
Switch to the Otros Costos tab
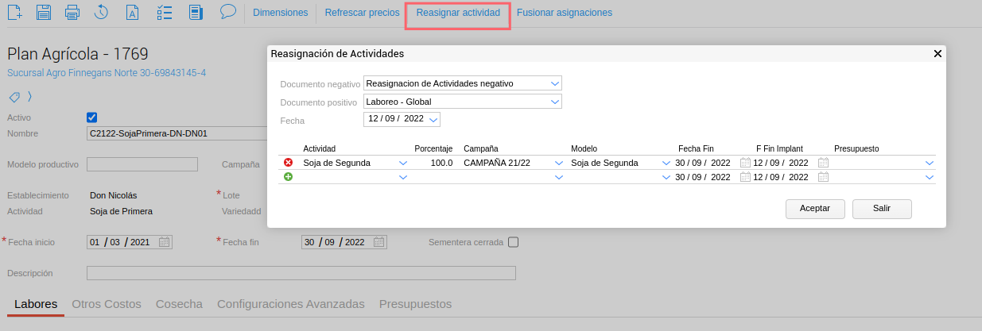pos(107,304)
